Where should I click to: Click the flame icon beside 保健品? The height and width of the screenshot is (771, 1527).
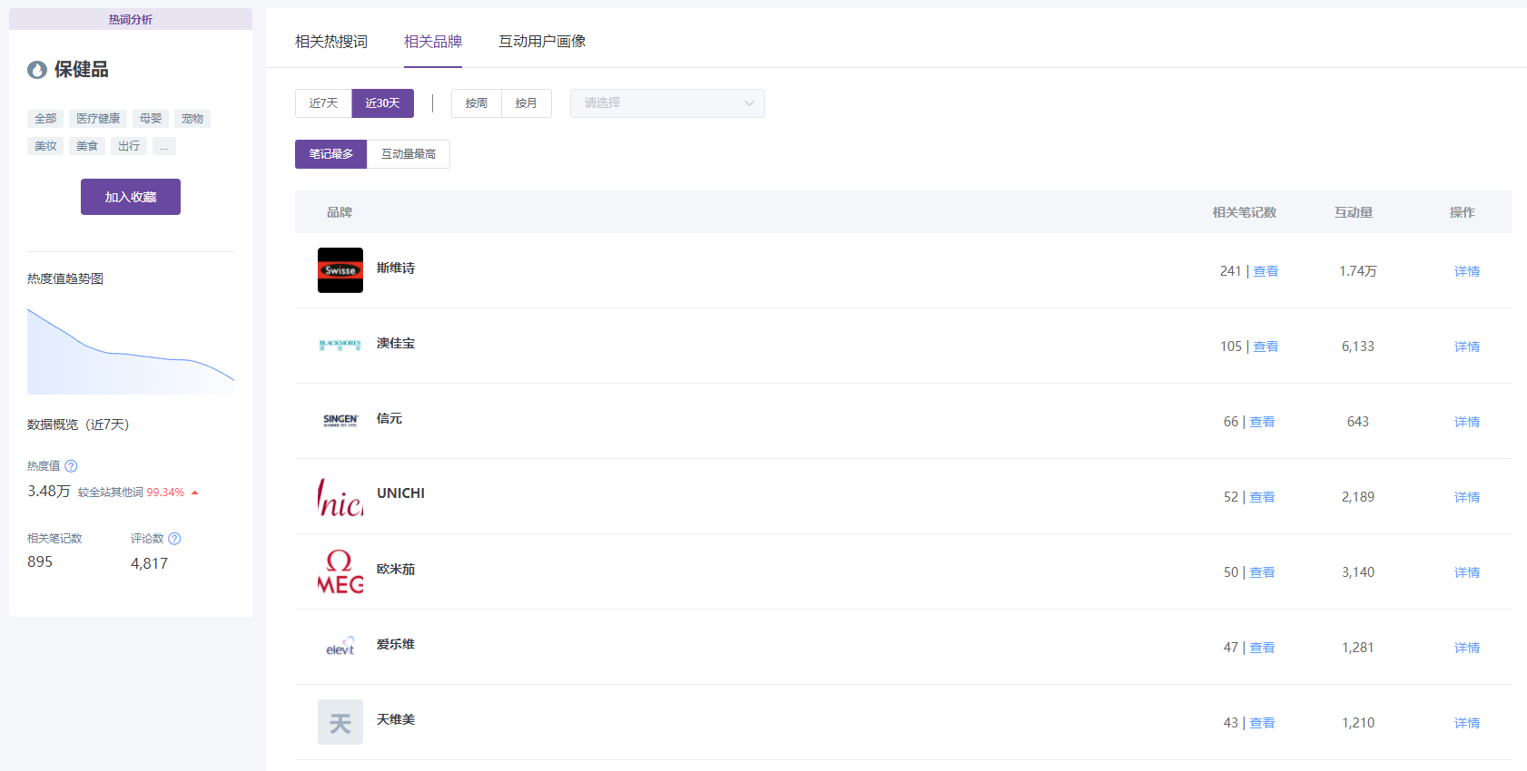coord(37,70)
